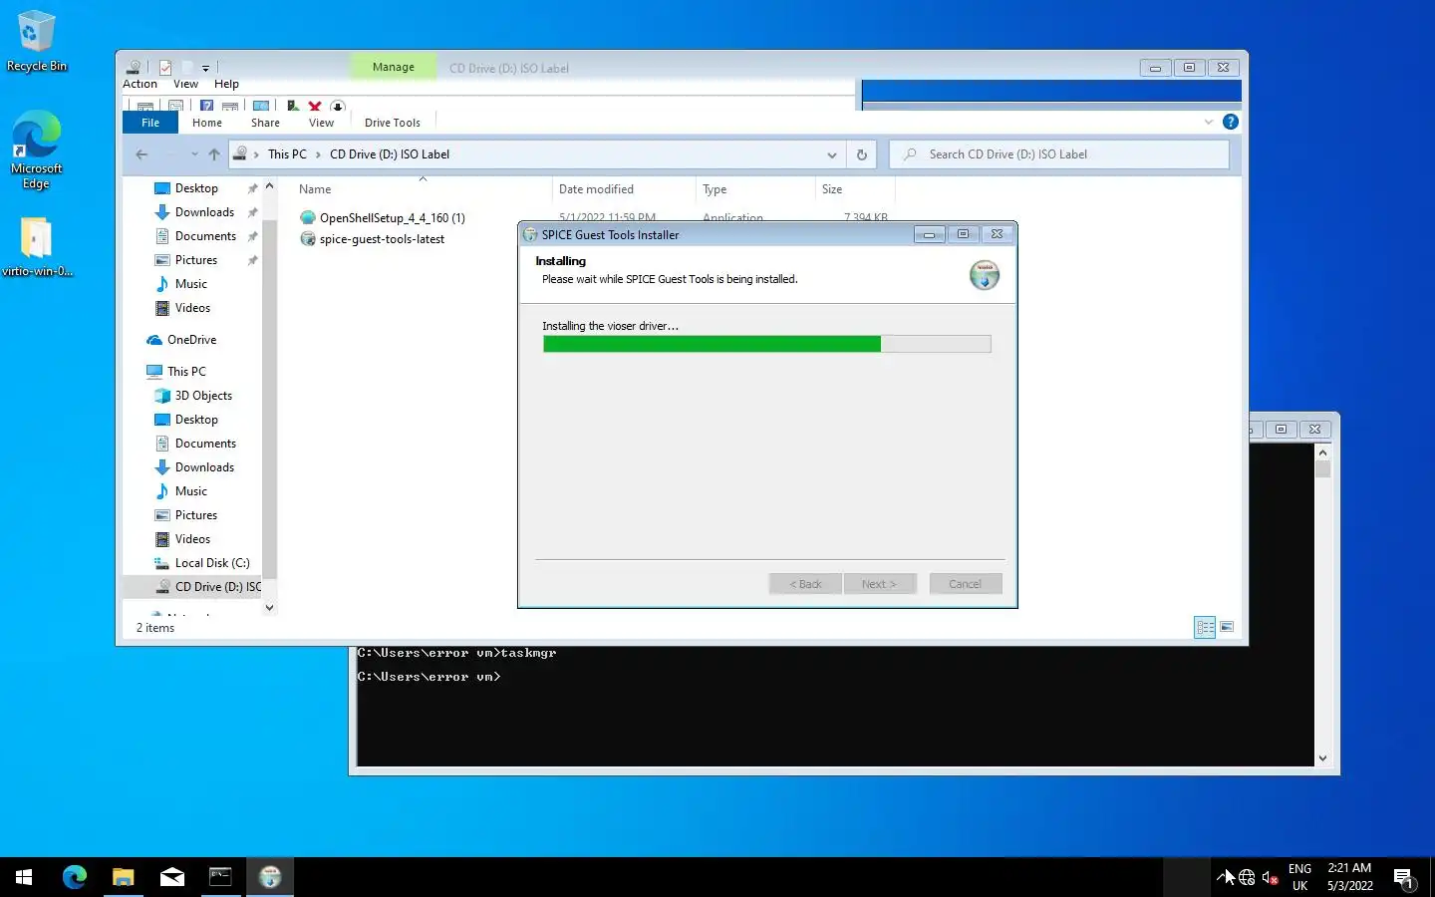This screenshot has height=897, width=1435.
Task: Open the Action menu
Action: [x=140, y=84]
